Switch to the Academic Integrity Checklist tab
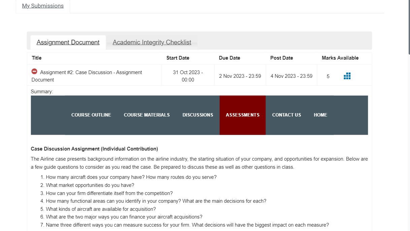The image size is (410, 231). (152, 42)
